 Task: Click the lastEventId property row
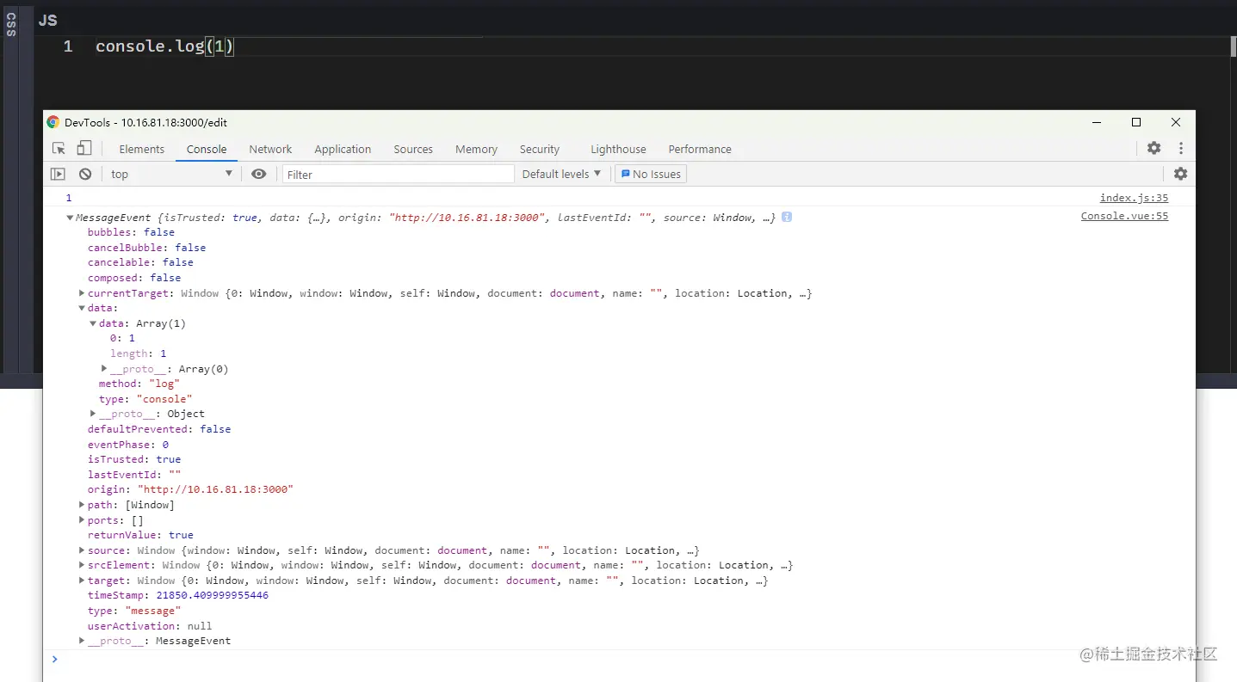[x=134, y=475]
